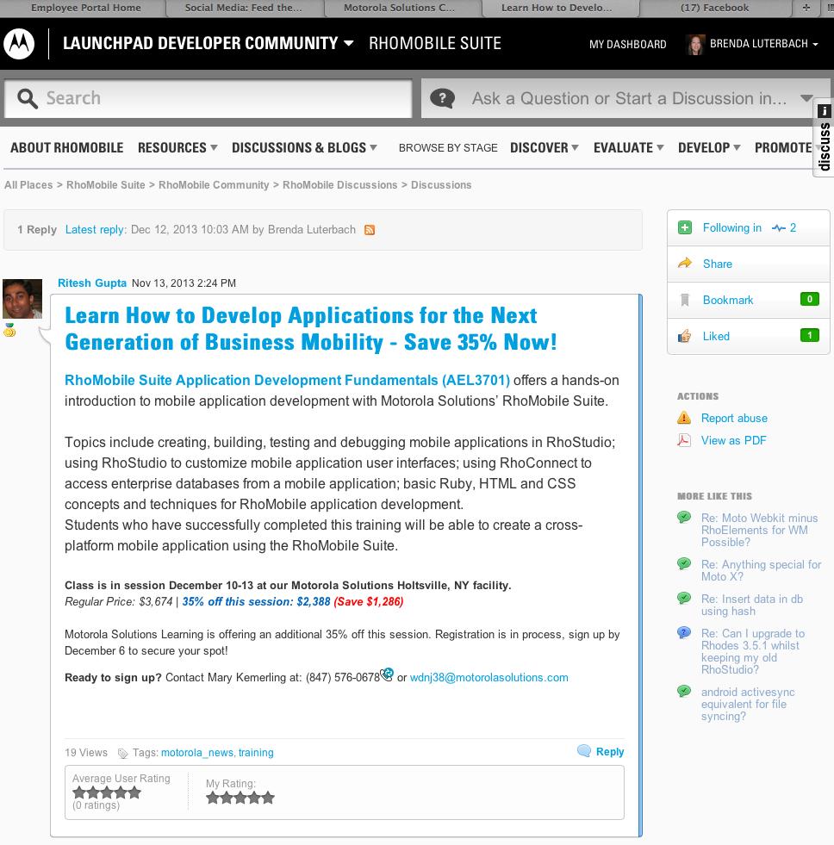Click the Learn How to Develop Applications title

coord(310,329)
